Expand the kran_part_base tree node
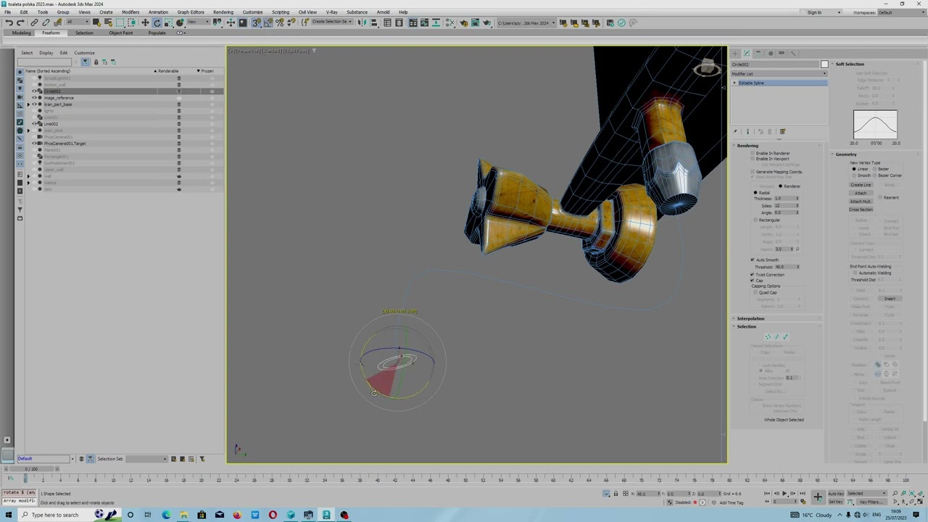Screen dimensions: 928x522 pos(29,104)
